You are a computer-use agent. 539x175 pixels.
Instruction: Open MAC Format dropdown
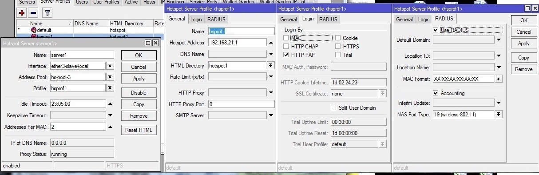(x=499, y=79)
